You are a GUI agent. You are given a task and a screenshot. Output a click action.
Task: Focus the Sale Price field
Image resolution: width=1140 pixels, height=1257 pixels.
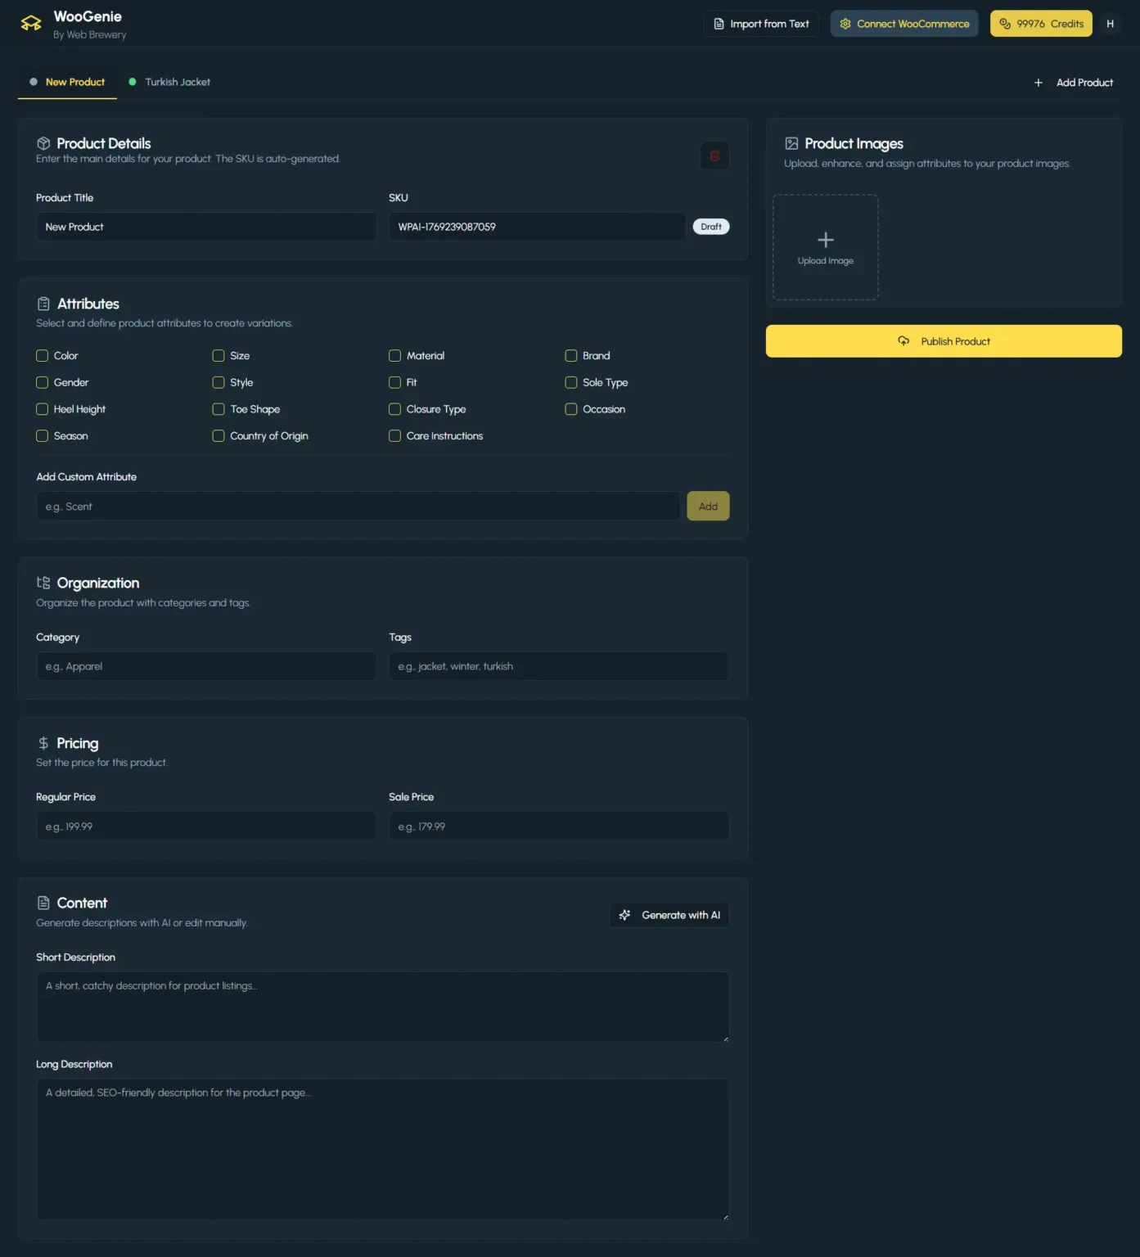(x=559, y=827)
